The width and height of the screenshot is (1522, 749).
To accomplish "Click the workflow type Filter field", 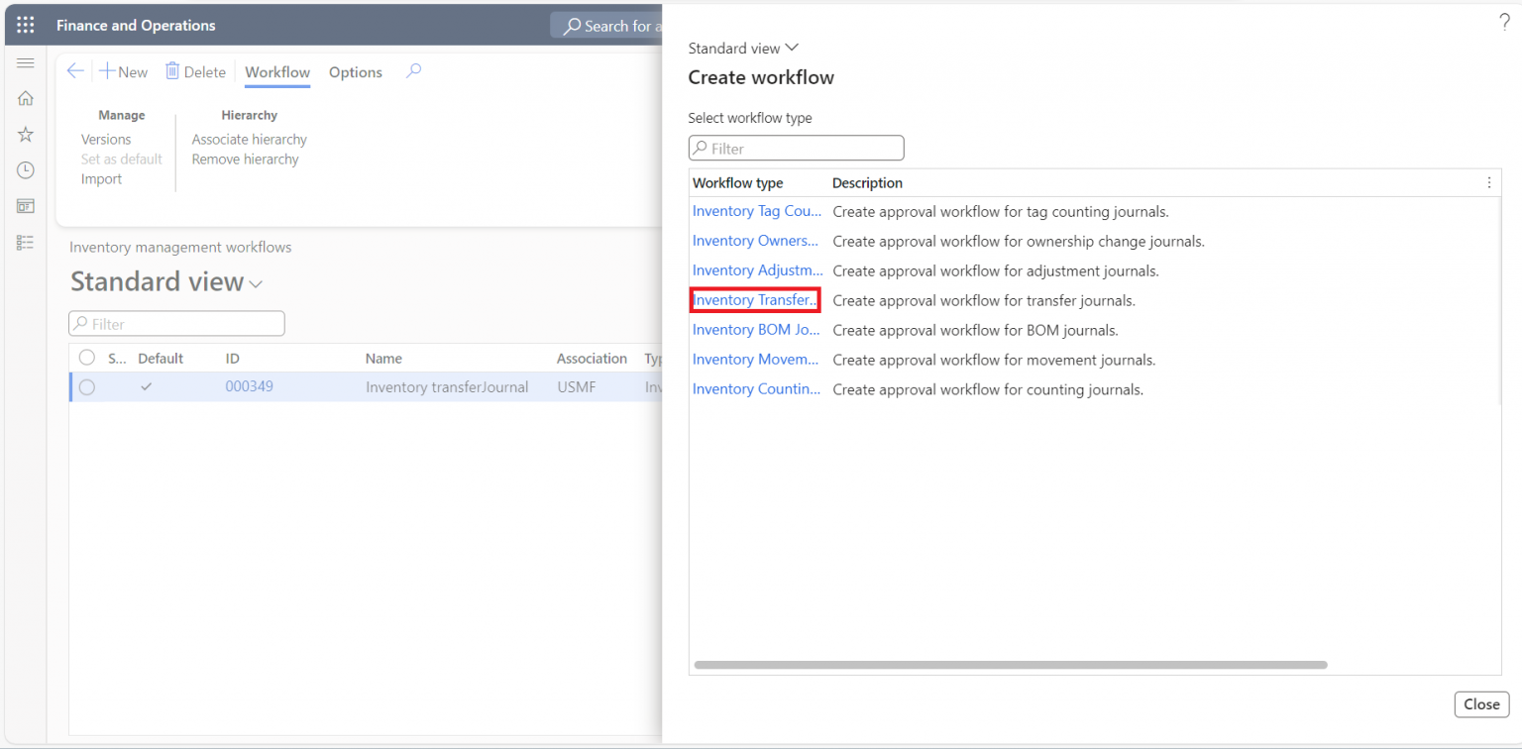I will click(x=796, y=148).
